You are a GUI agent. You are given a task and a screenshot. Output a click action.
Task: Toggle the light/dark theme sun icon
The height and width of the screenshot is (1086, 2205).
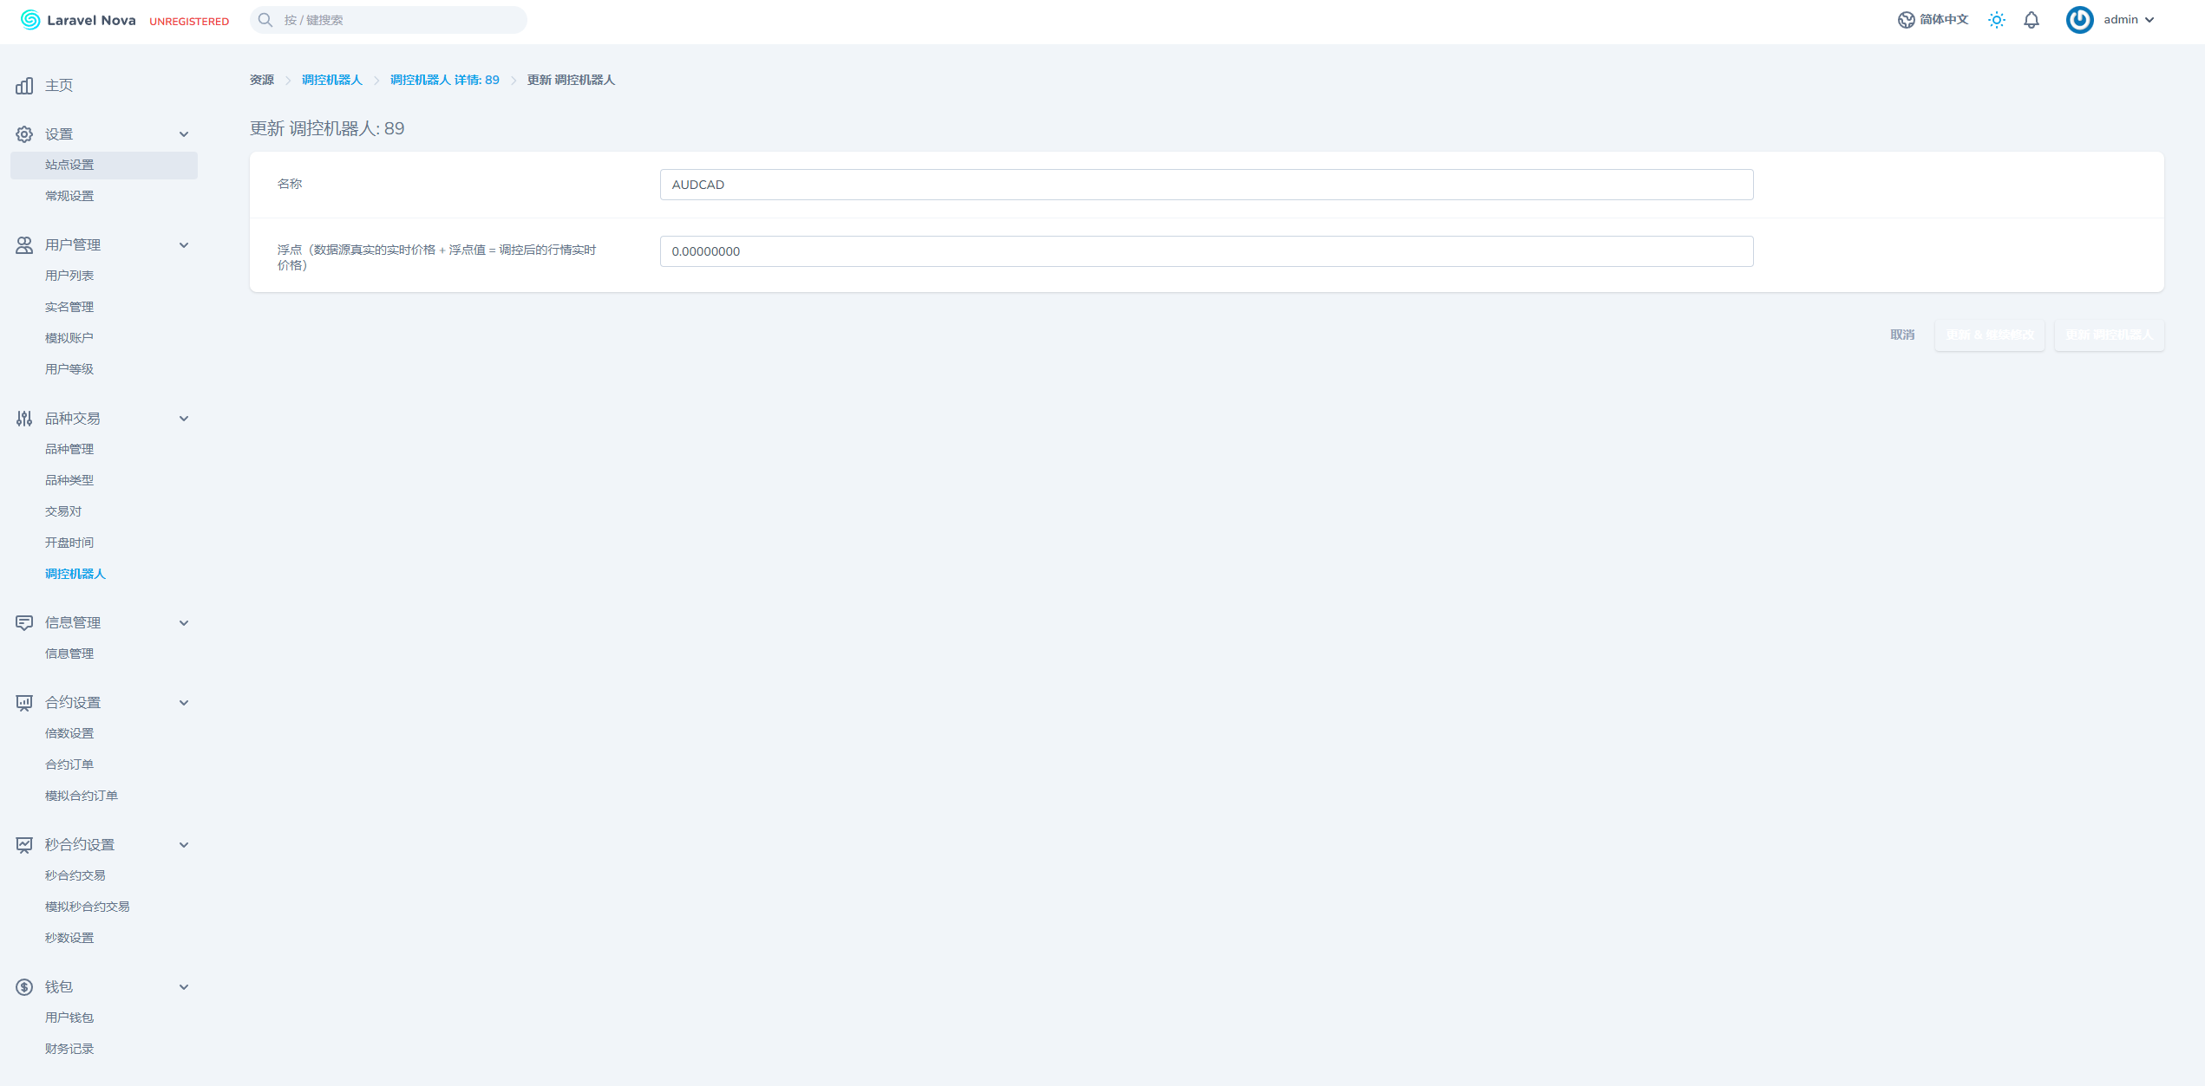(1997, 20)
